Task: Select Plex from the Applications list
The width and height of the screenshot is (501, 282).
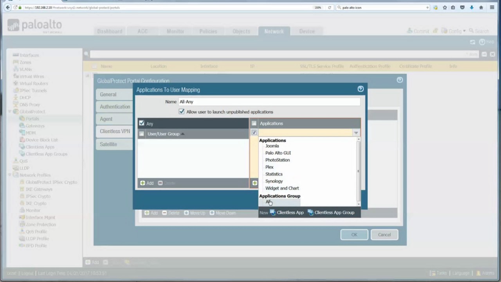Action: 269,167
